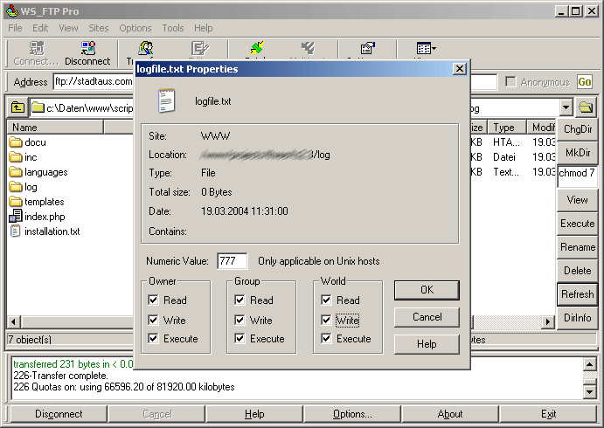Image resolution: width=604 pixels, height=428 pixels.
Task: Open the Options menu
Action: (135, 28)
